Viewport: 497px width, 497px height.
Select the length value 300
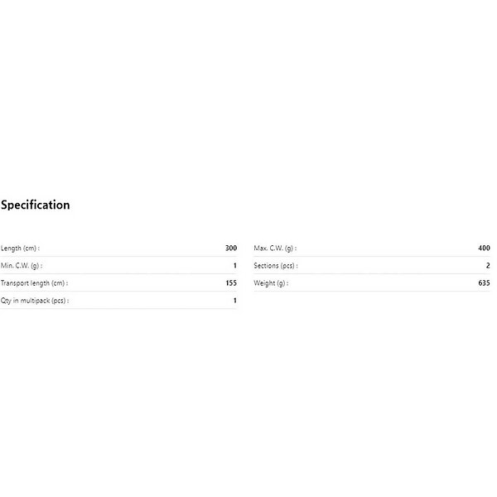230,248
